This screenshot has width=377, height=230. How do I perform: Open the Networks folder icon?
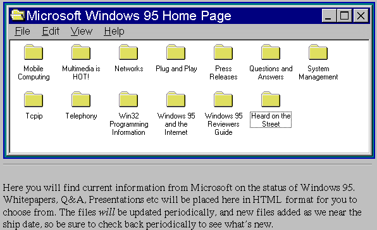pyautogui.click(x=128, y=52)
